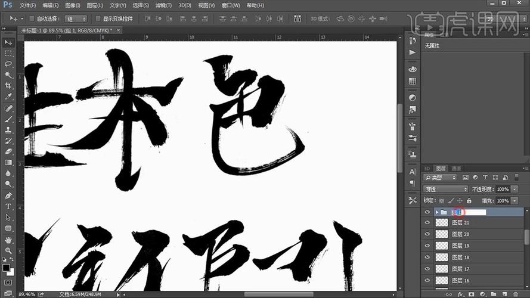Select the Pen tool
Viewport: 530px width, 298px height.
(x=8, y=195)
